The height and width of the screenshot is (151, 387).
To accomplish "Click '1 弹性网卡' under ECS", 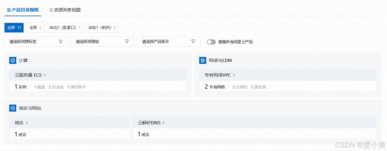I will pos(77,87).
